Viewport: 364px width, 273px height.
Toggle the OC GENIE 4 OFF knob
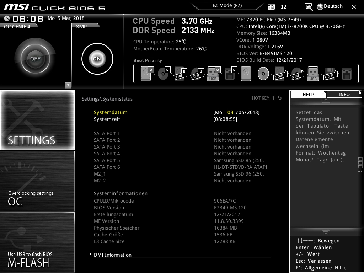(x=35, y=59)
